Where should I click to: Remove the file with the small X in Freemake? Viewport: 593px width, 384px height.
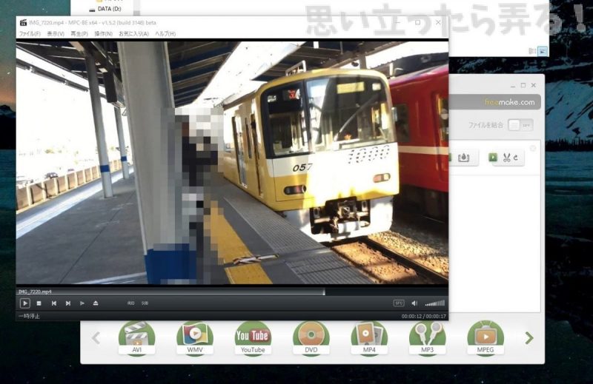pyautogui.click(x=533, y=148)
